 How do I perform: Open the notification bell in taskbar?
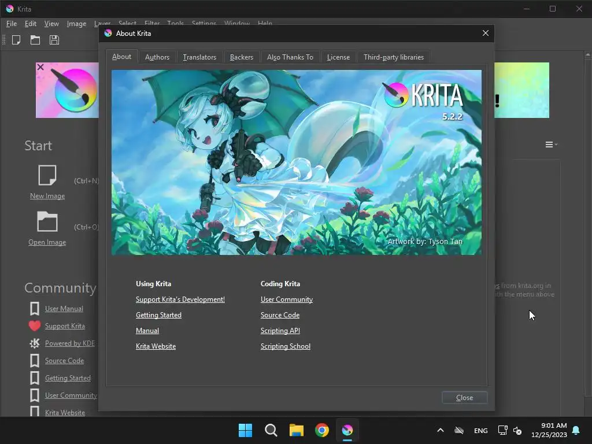coord(576,430)
